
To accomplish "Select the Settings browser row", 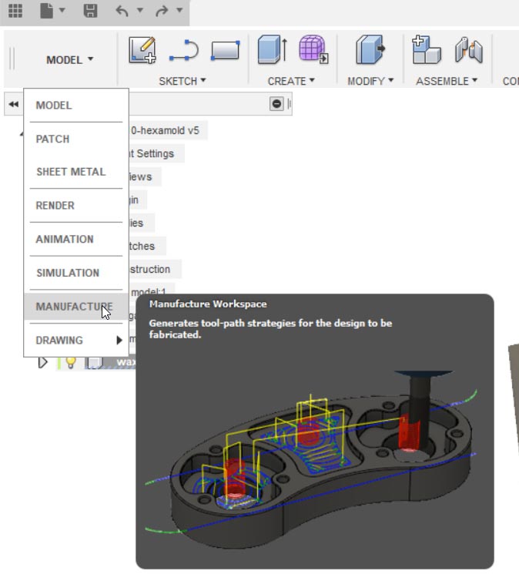I will pyautogui.click(x=156, y=153).
